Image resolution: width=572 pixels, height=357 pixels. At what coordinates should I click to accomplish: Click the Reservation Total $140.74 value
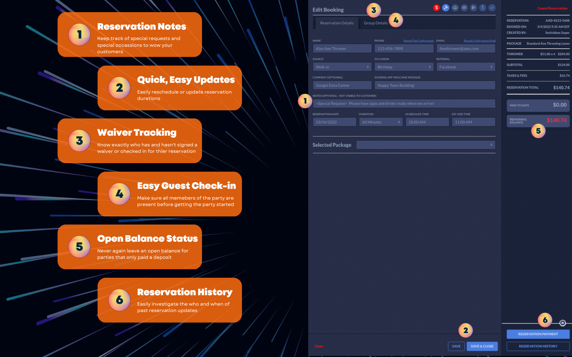(x=561, y=87)
